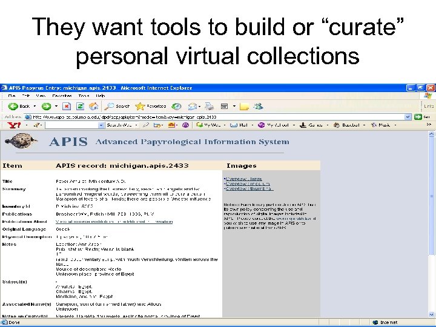Refresh the page using the Refresh icon
This screenshot has height=327, width=436.
[80, 106]
